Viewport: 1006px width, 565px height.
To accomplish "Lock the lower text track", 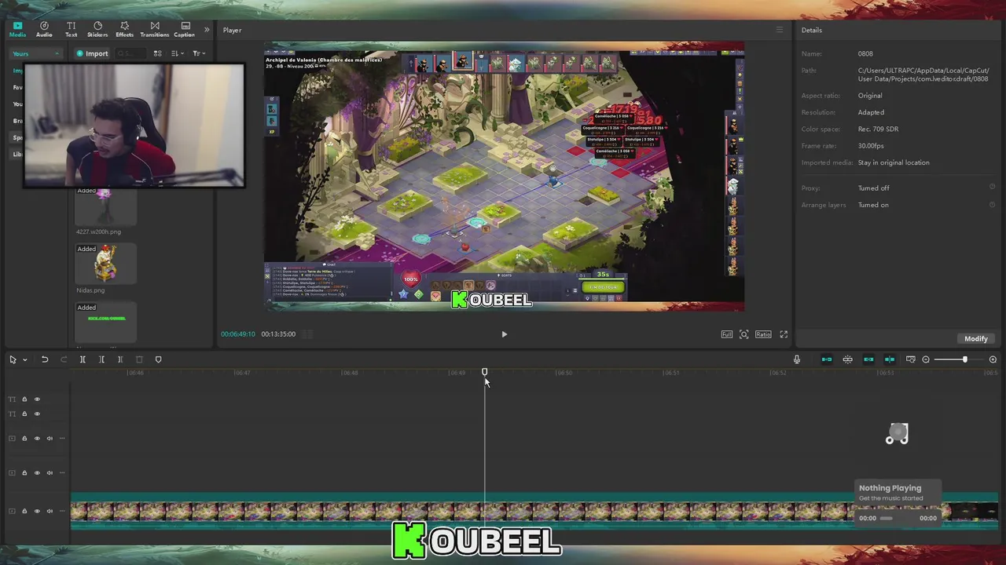I will pos(24,414).
